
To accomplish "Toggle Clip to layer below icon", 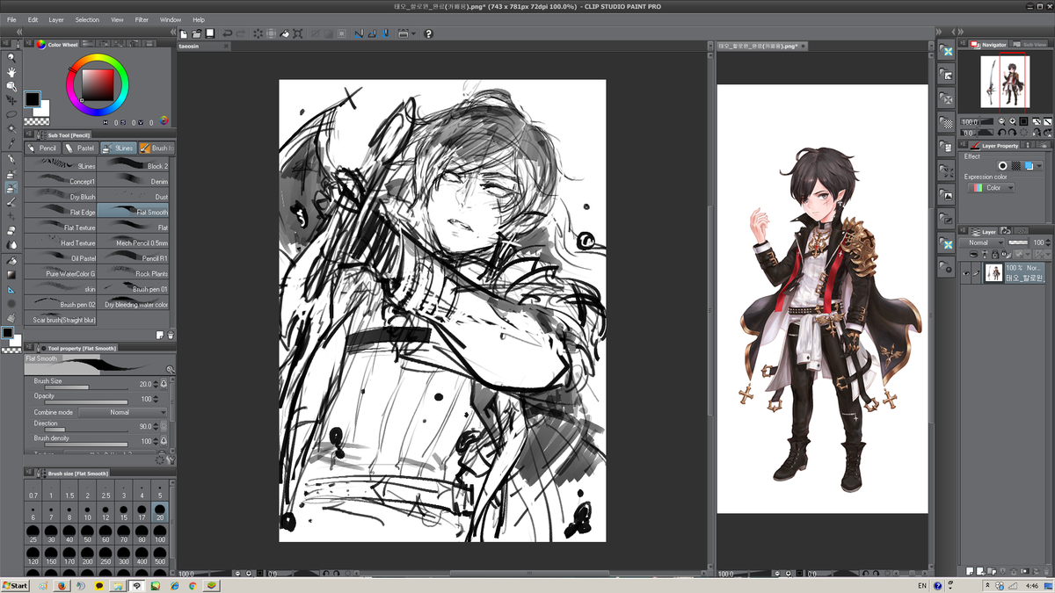I will (x=975, y=254).
